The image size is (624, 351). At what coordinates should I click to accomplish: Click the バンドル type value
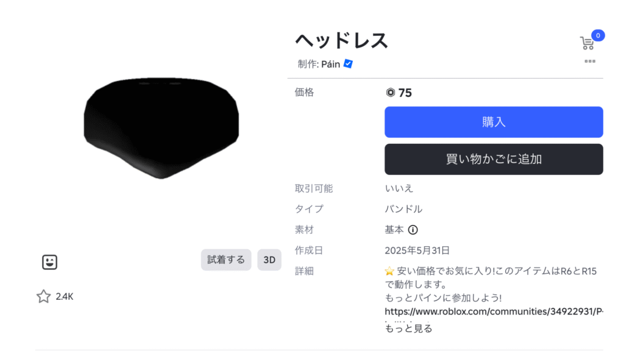click(x=403, y=209)
